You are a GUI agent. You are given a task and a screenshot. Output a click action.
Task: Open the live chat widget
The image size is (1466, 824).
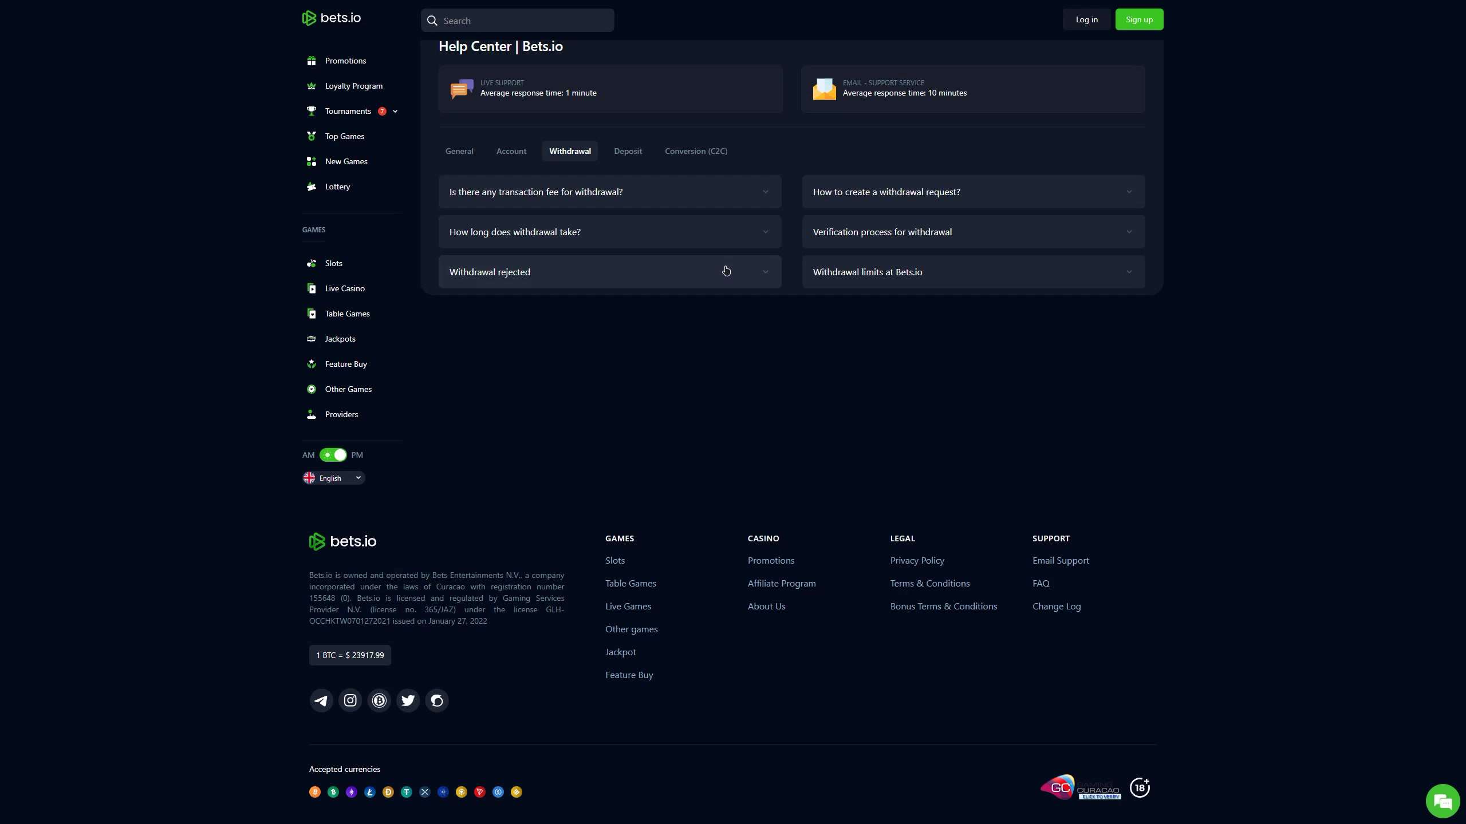(1443, 801)
